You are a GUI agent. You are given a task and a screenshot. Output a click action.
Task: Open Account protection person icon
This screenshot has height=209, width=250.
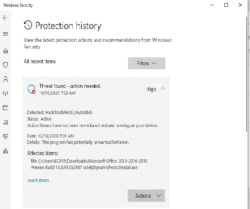tap(6, 79)
